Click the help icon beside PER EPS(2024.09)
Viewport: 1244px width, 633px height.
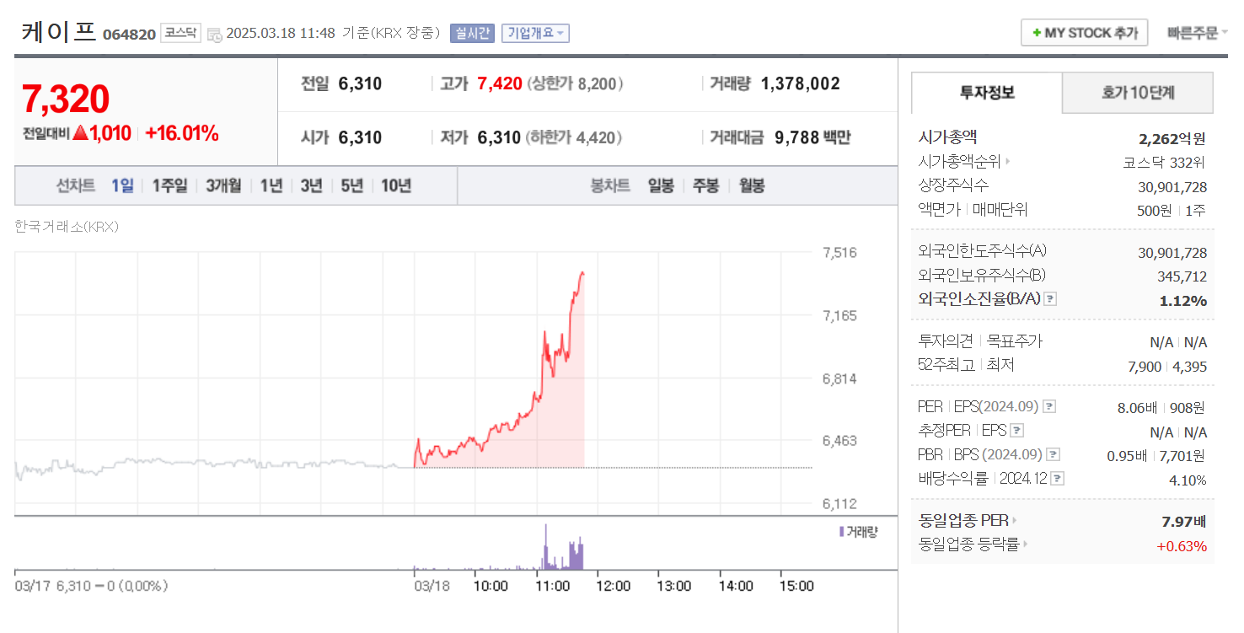[x=1049, y=406]
